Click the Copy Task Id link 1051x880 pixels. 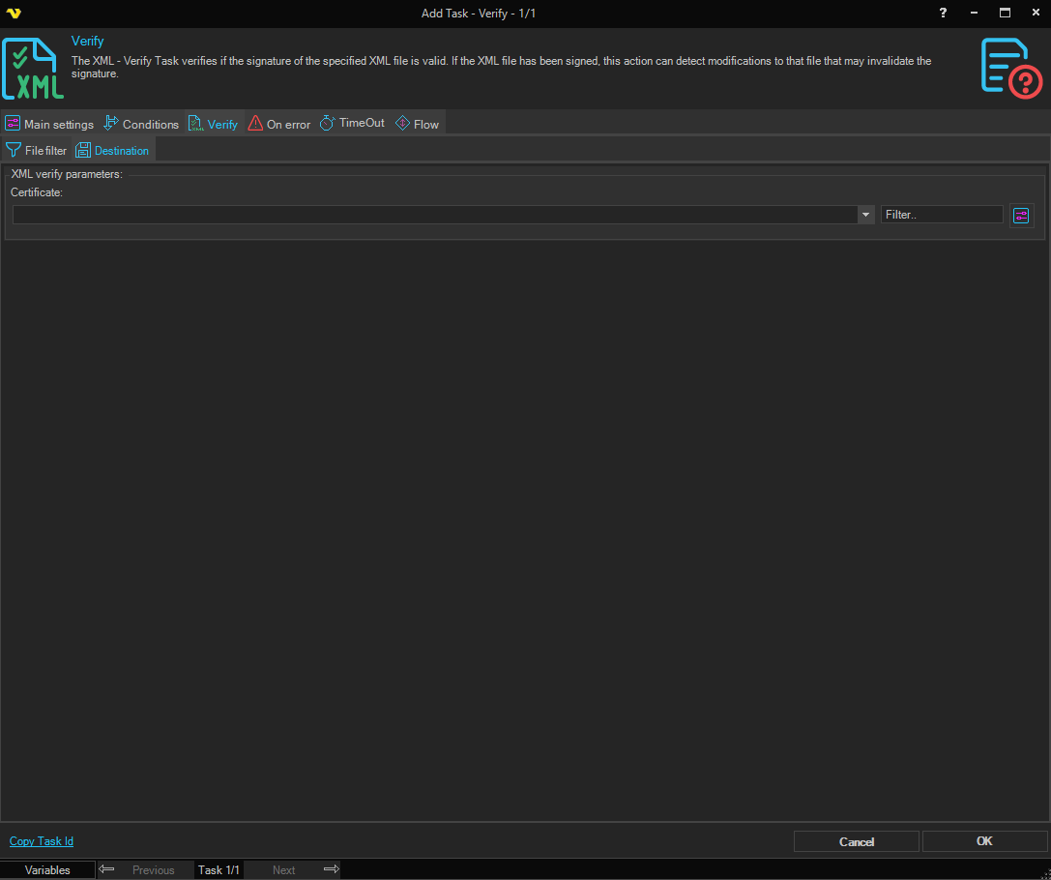[42, 841]
